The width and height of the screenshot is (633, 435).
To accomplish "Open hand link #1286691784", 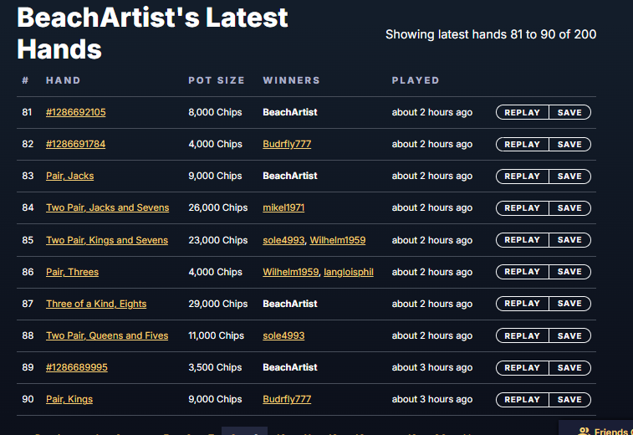I will 75,144.
